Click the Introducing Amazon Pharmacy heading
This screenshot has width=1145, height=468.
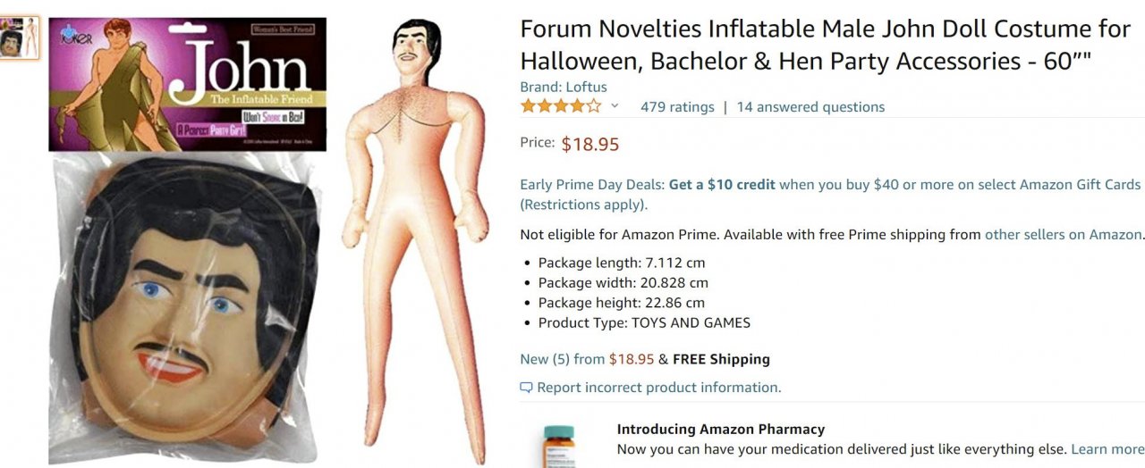721,430
